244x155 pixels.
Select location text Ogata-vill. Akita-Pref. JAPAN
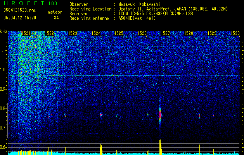[x=152, y=9]
